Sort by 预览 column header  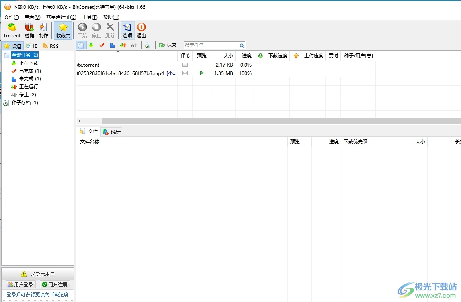pos(202,56)
